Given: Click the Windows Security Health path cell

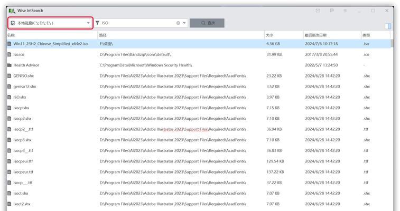Looking at the screenshot, I should tap(146, 65).
